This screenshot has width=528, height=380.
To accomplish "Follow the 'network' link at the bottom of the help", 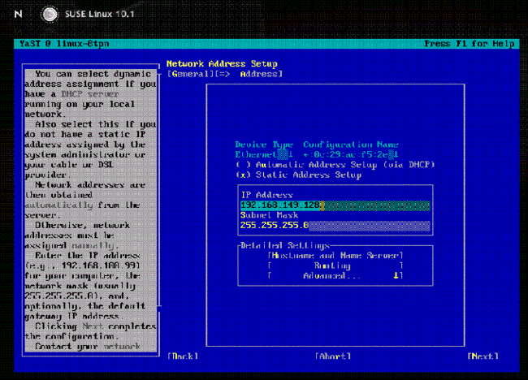I will point(122,347).
